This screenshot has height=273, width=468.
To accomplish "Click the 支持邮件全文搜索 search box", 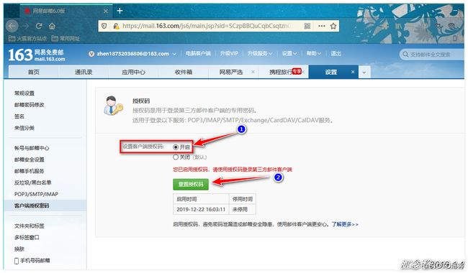I will tap(433, 55).
